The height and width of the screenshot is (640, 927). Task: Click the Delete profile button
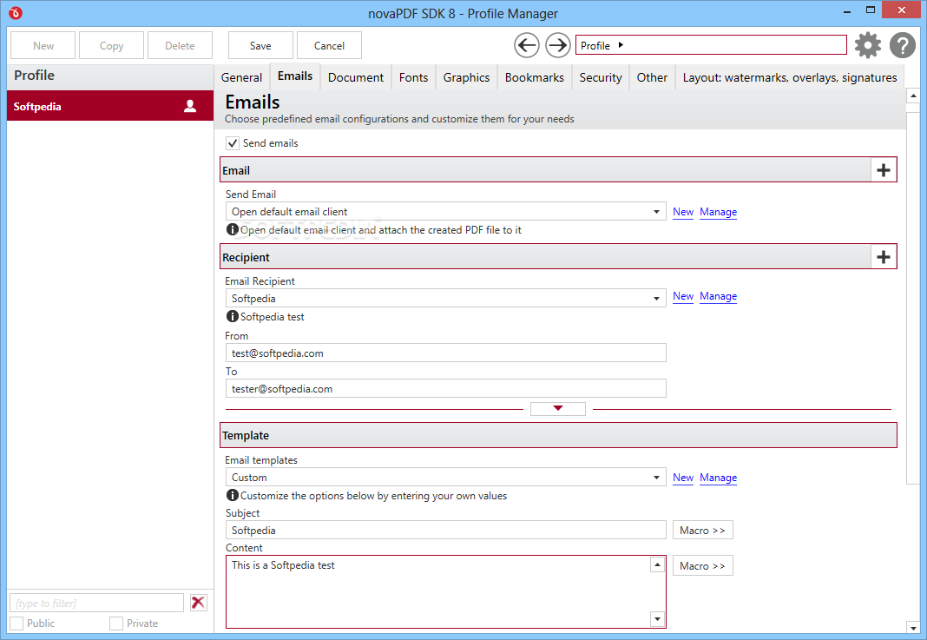click(180, 45)
